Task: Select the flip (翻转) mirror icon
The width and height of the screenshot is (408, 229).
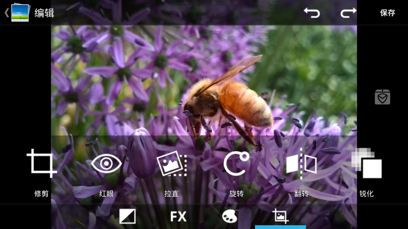Action: click(301, 163)
